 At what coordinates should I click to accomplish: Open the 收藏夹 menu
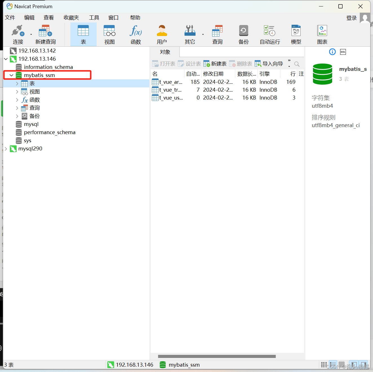point(71,18)
